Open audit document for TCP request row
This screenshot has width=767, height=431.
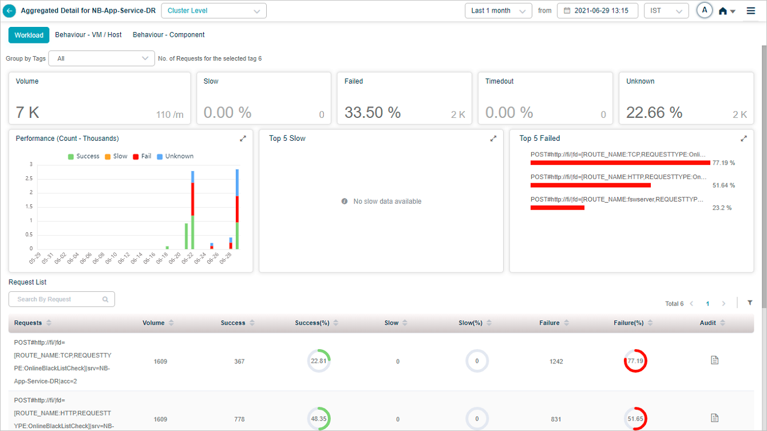[x=714, y=360]
